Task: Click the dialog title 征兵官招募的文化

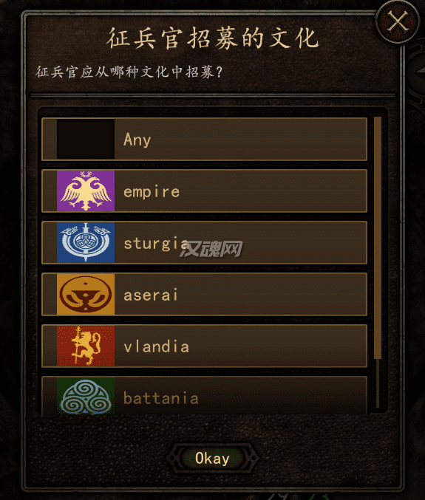Action: point(213,38)
